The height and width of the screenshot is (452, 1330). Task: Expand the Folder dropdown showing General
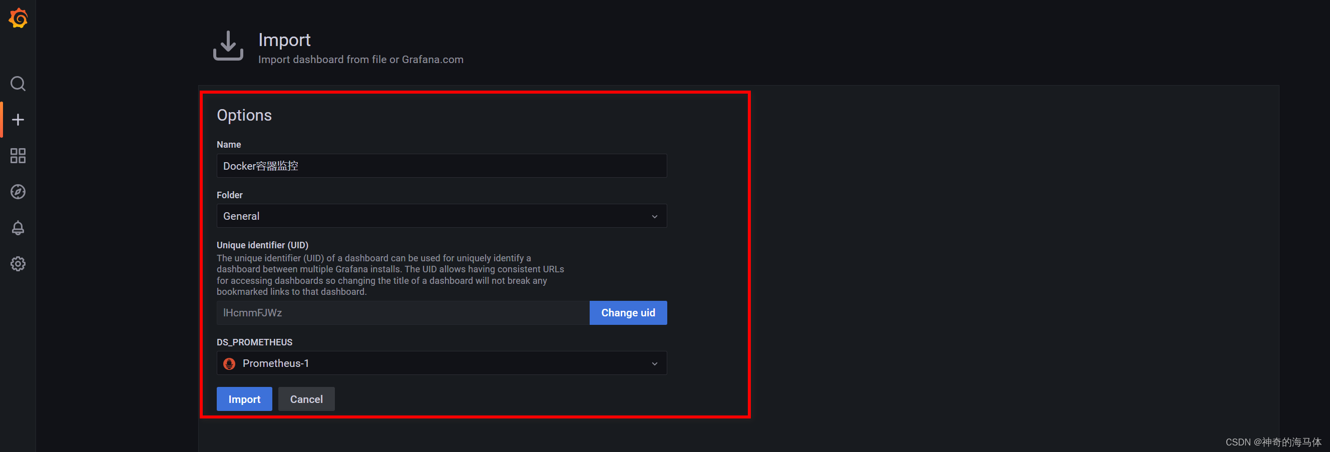point(441,216)
